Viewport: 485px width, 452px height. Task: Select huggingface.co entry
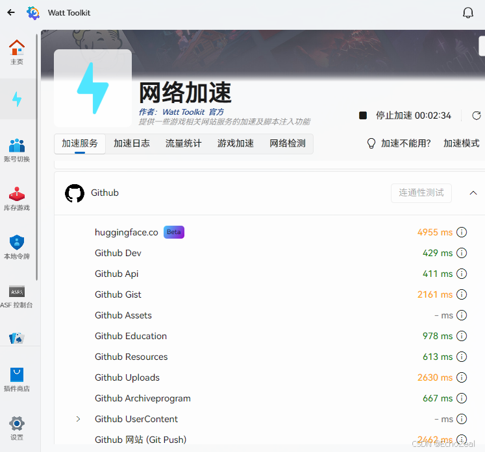[127, 232]
